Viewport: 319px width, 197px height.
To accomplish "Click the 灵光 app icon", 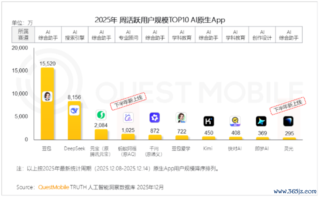I will (288, 121).
